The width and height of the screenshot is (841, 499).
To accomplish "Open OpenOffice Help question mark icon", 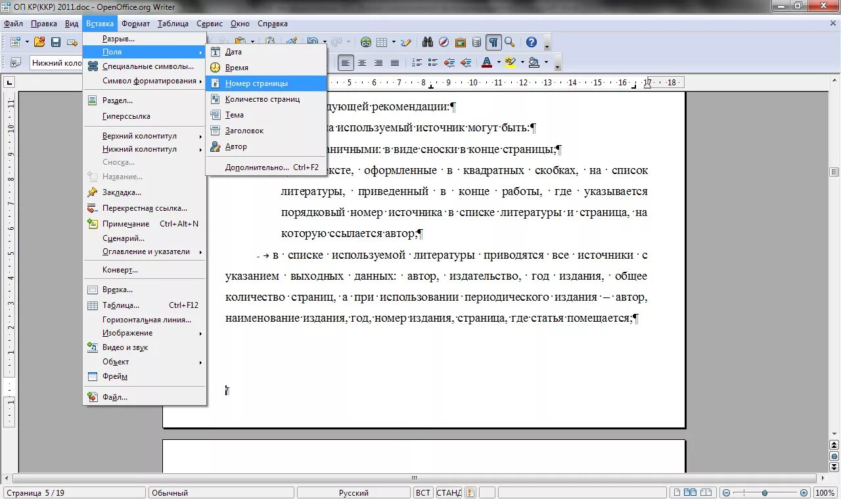I will [x=531, y=42].
